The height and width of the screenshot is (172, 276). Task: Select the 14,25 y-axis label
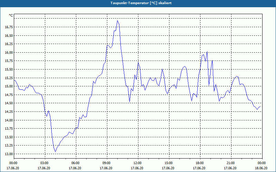pos(8,111)
